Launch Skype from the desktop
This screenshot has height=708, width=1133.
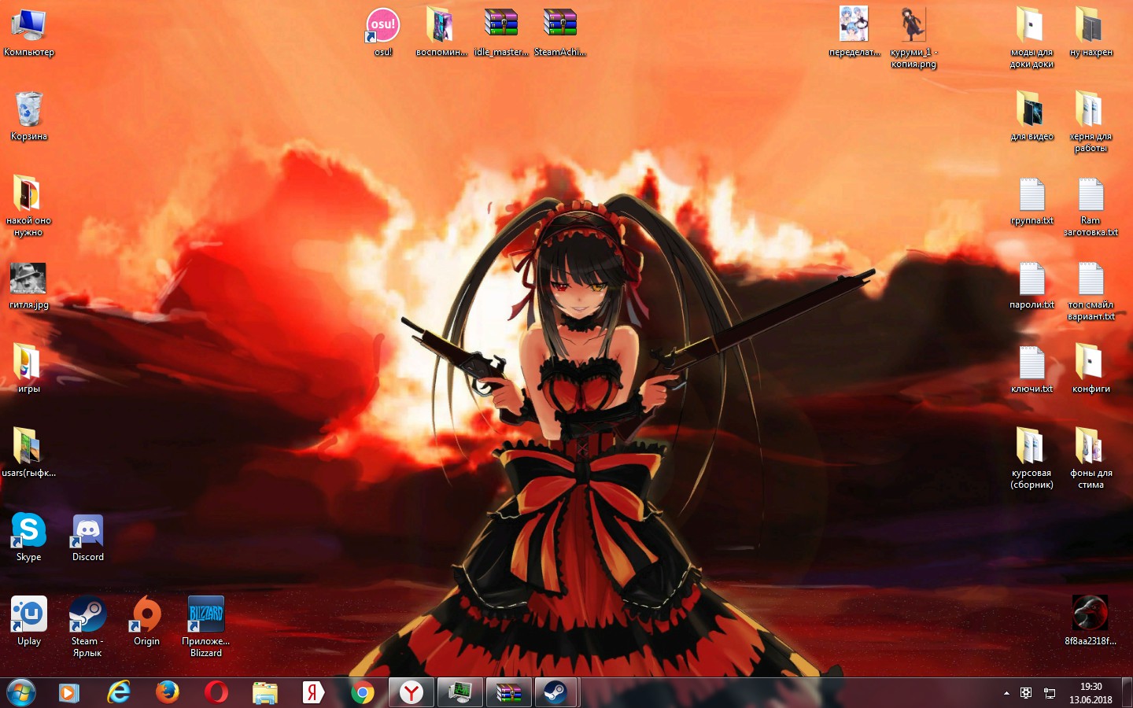(28, 530)
